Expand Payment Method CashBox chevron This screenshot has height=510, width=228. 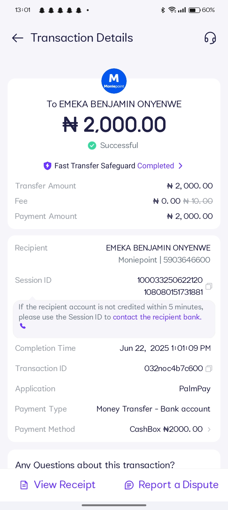pos(209,429)
